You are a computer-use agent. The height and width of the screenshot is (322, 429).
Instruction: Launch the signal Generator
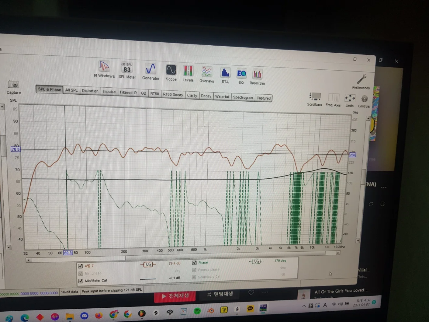[x=150, y=72]
